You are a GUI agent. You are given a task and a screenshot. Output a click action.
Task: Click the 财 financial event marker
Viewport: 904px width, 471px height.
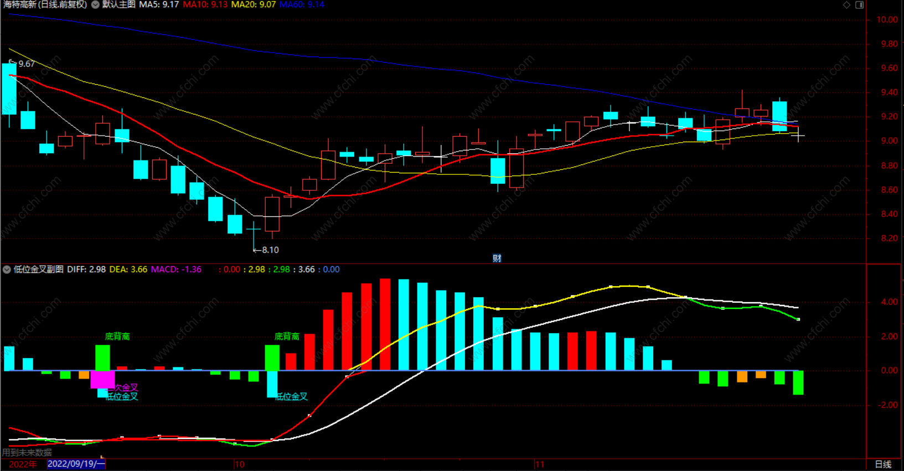[x=497, y=258]
